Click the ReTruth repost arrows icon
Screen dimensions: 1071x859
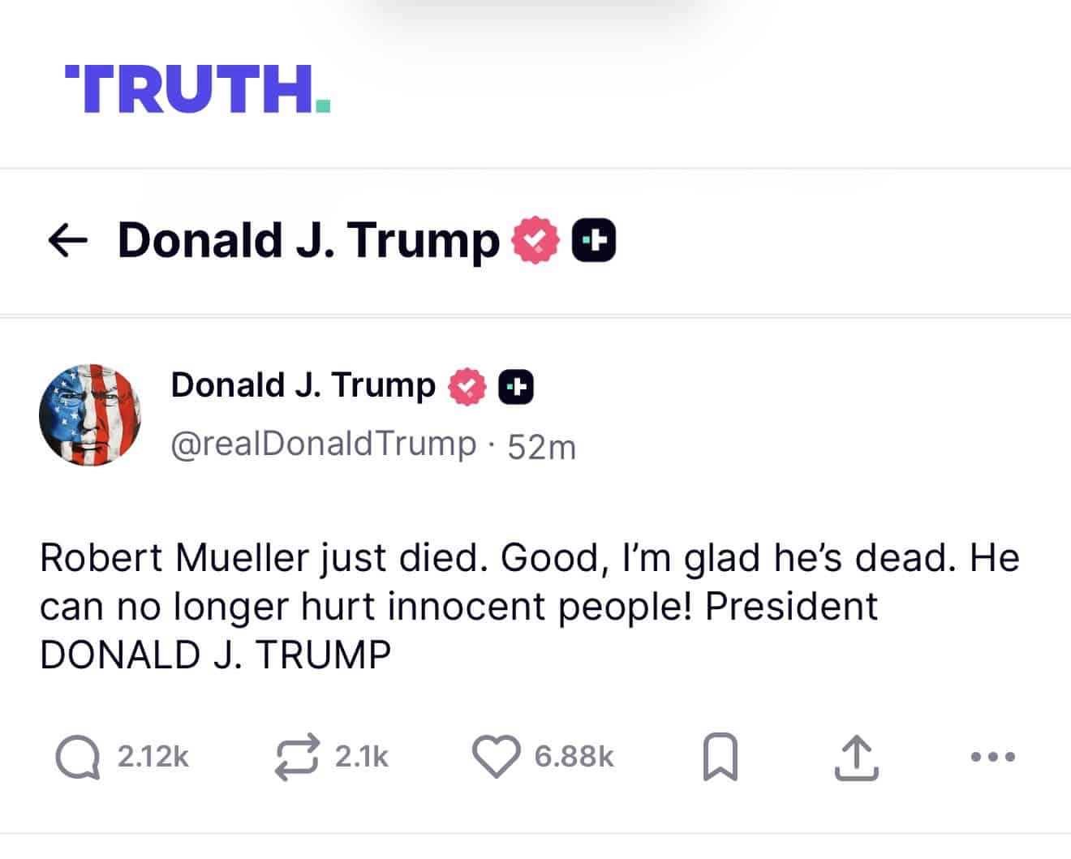point(297,757)
